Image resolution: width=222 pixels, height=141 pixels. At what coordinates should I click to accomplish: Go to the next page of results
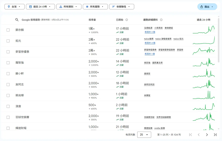pyautogui.click(x=207, y=135)
